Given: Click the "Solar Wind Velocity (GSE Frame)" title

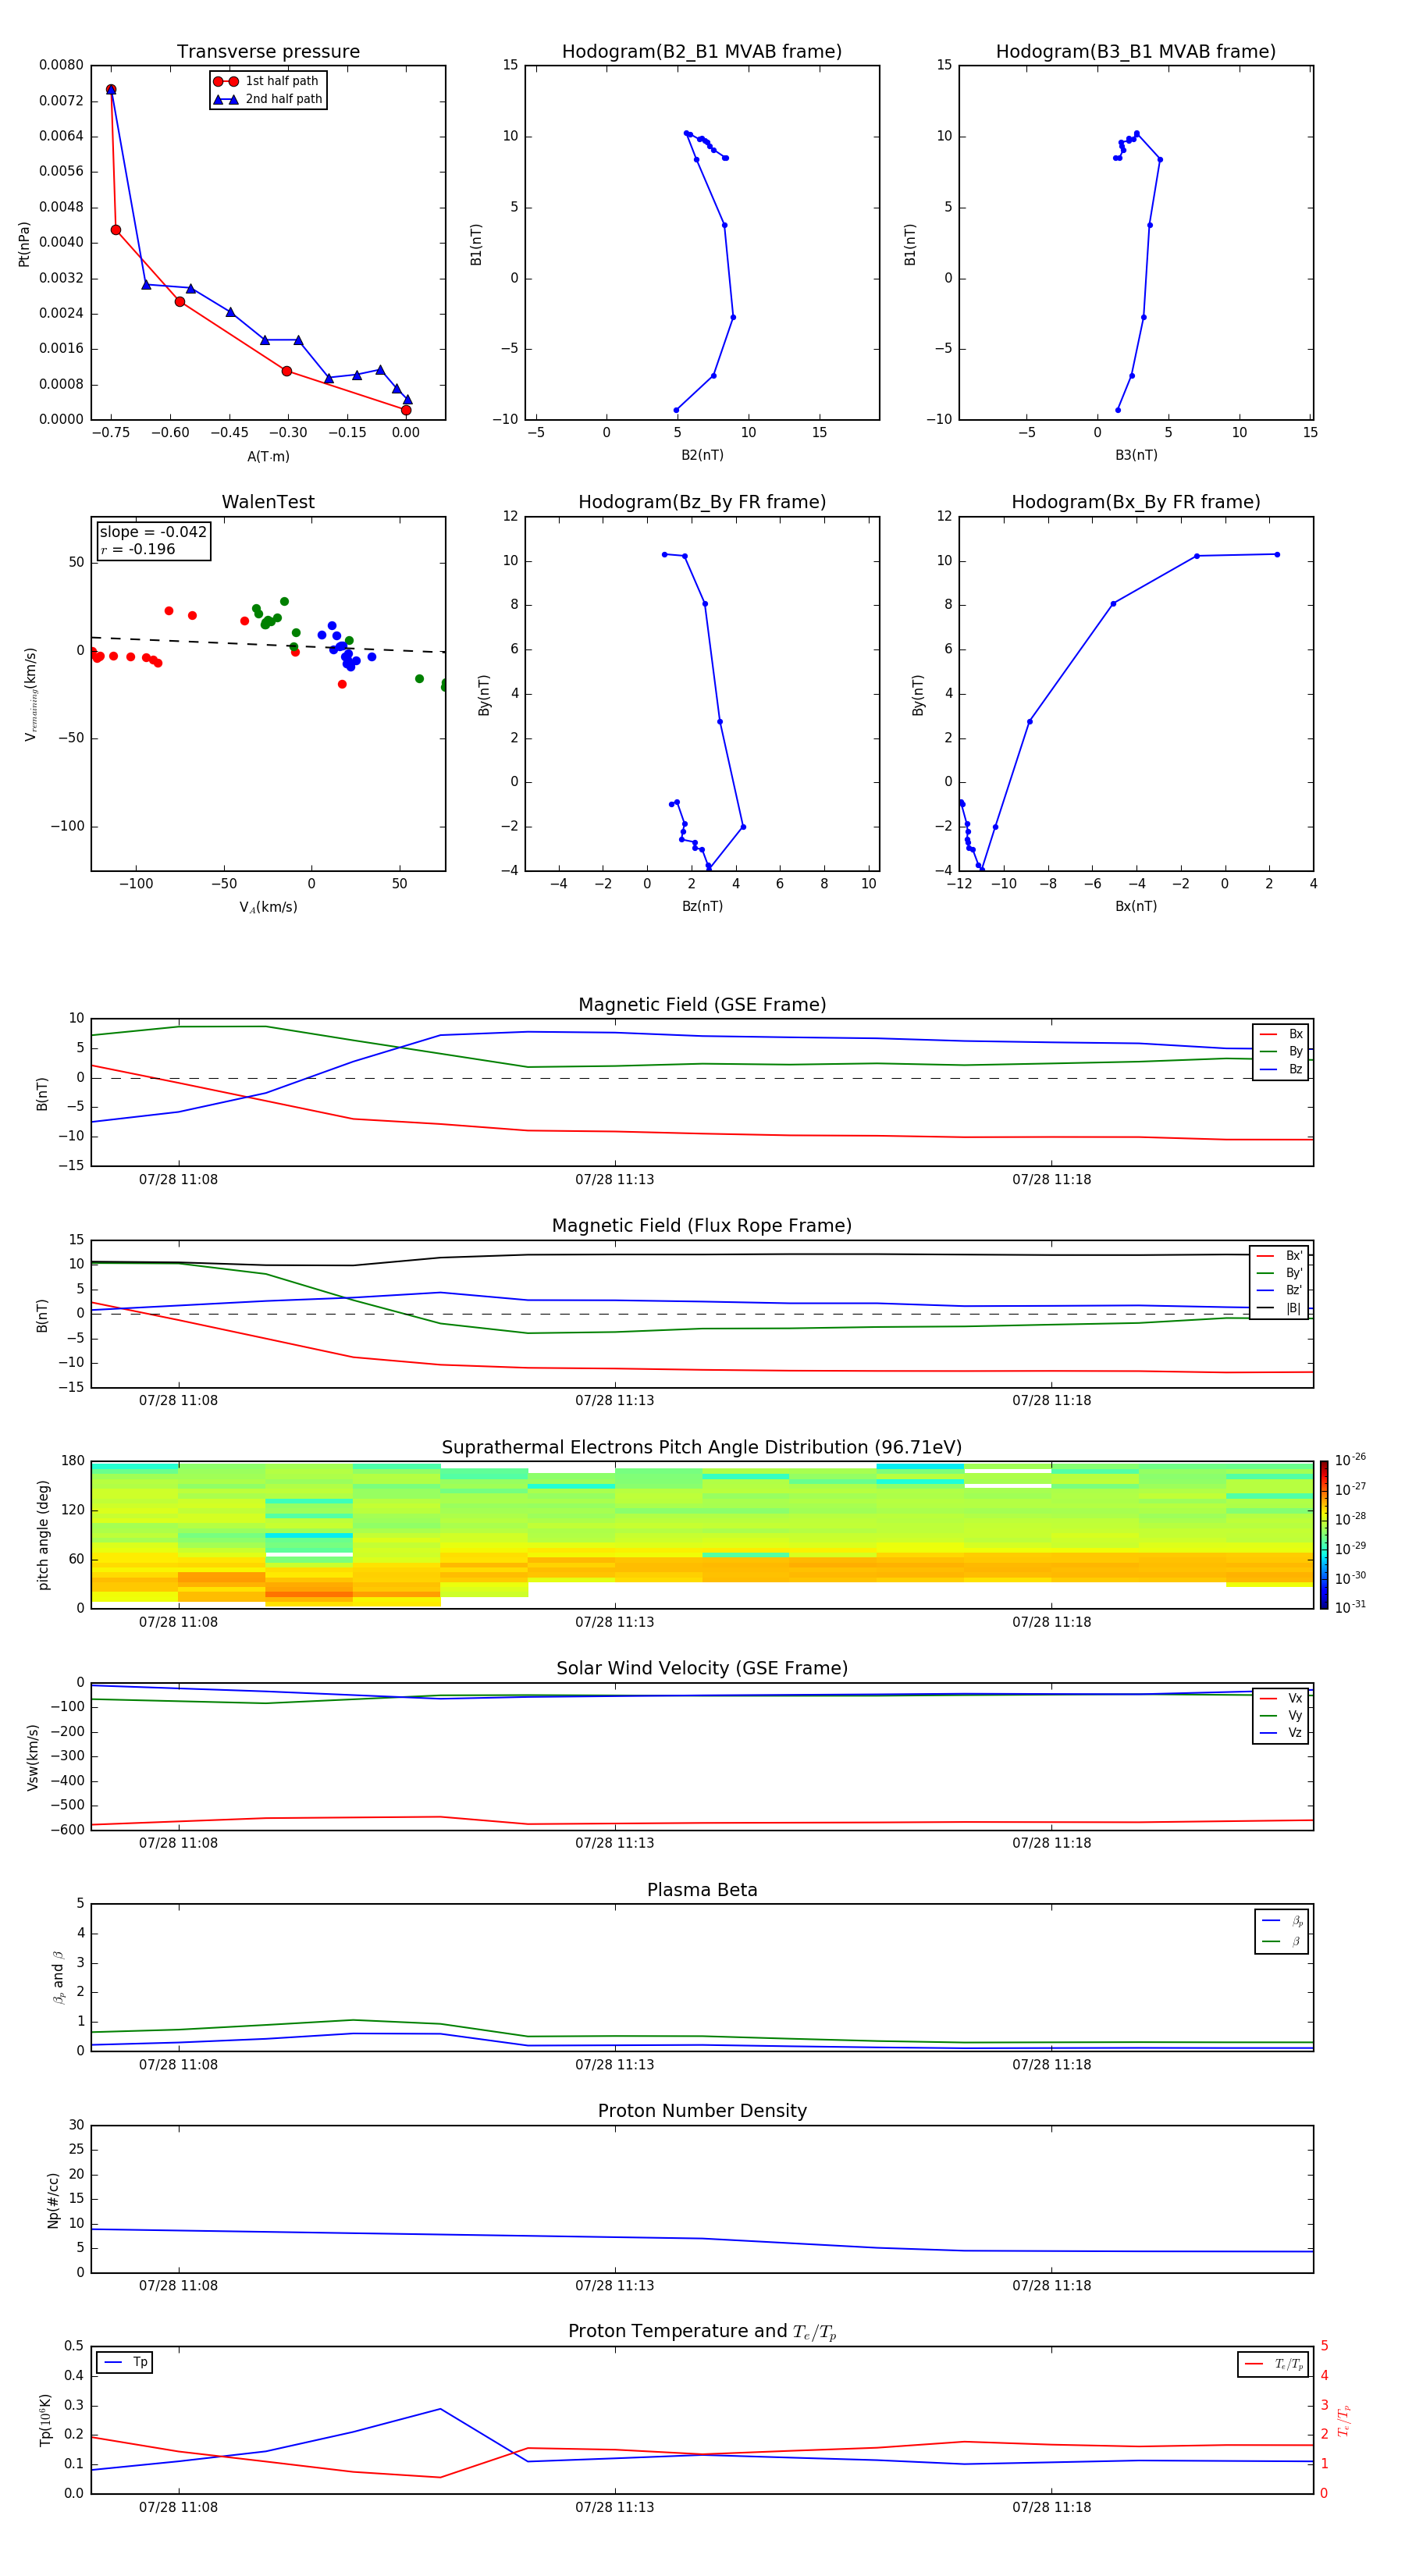Looking at the screenshot, I should click(702, 1669).
